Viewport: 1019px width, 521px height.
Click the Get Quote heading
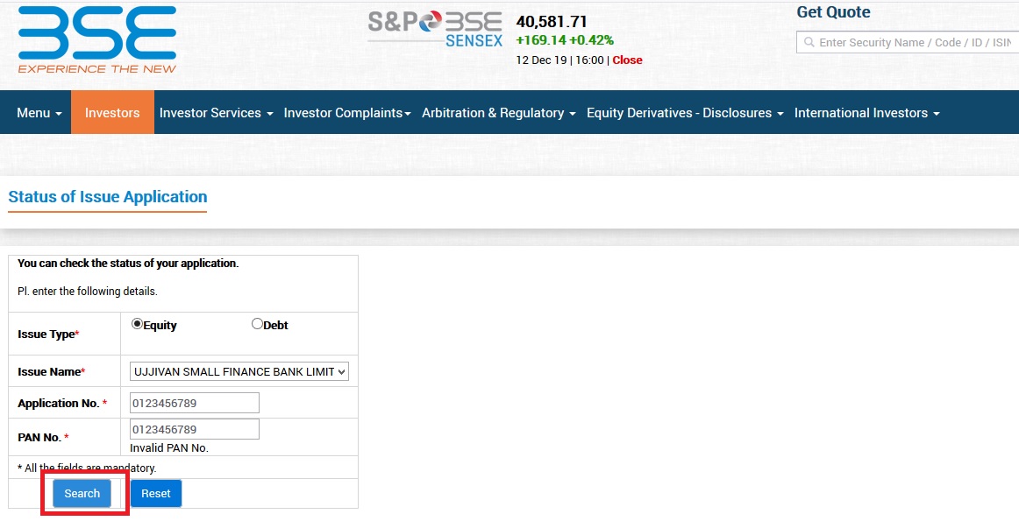(833, 12)
